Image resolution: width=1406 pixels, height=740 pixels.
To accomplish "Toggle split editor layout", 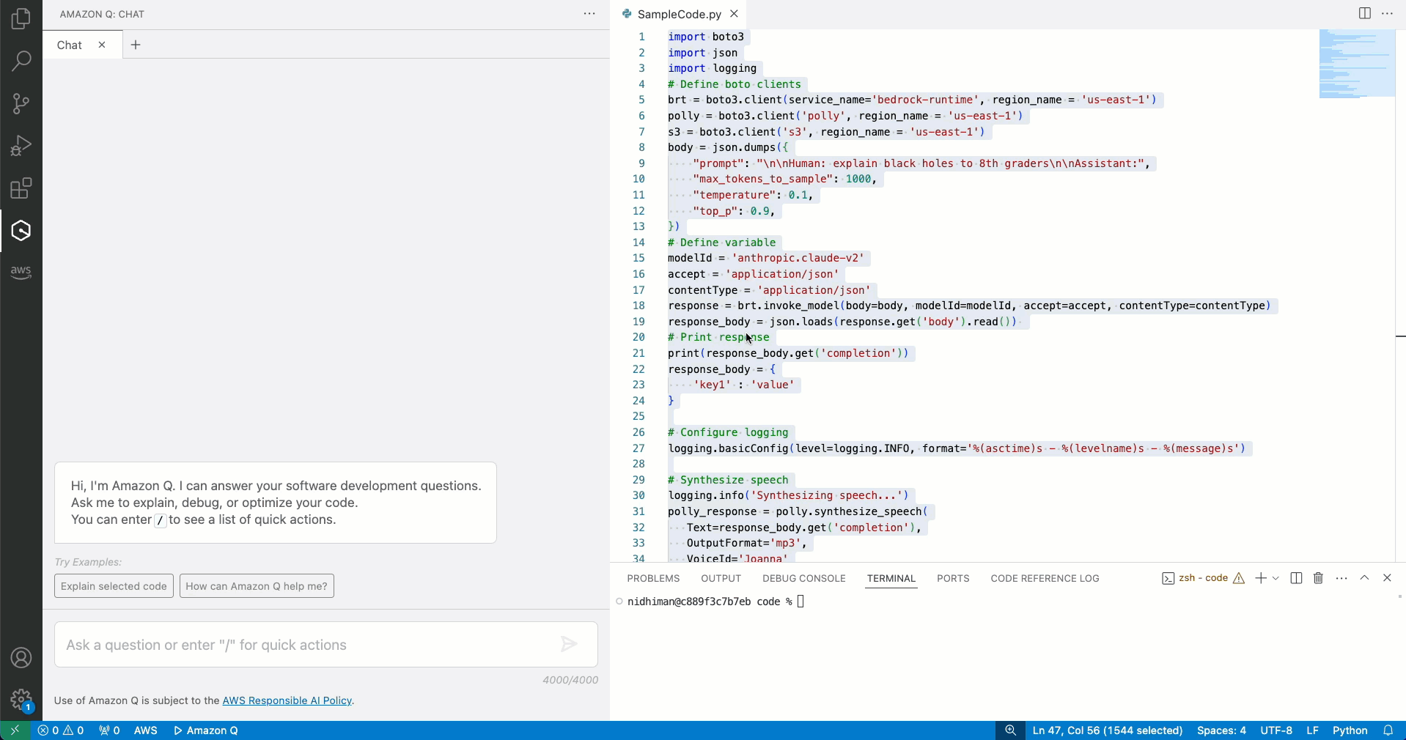I will point(1364,13).
